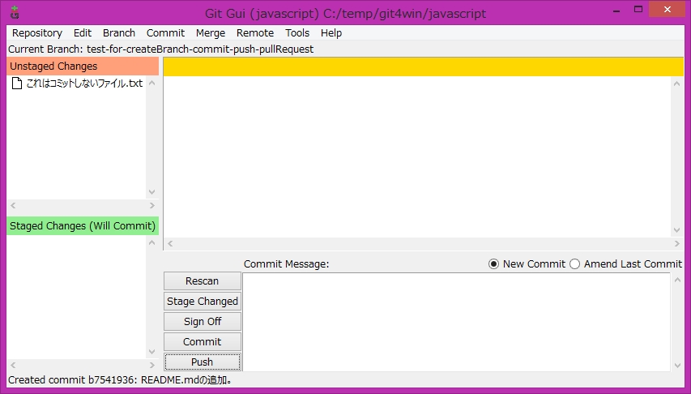
Task: Open the Repository menu
Action: click(37, 33)
